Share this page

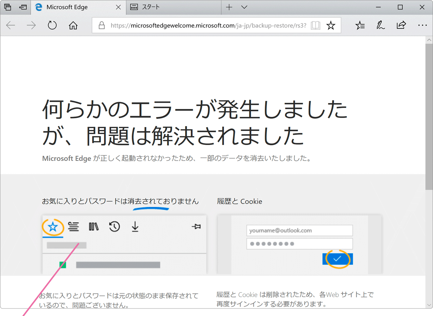(x=401, y=25)
